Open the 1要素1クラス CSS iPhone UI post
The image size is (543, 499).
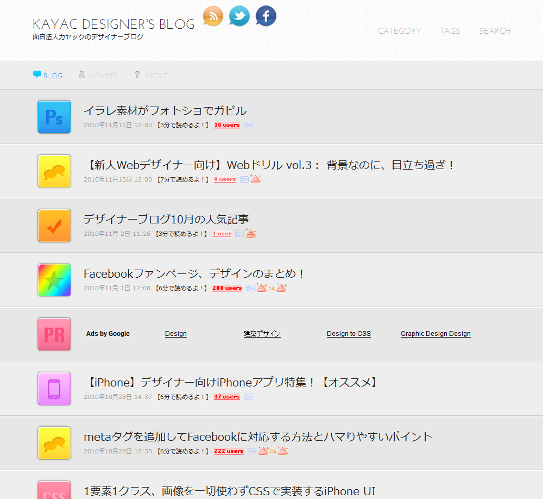(230, 491)
